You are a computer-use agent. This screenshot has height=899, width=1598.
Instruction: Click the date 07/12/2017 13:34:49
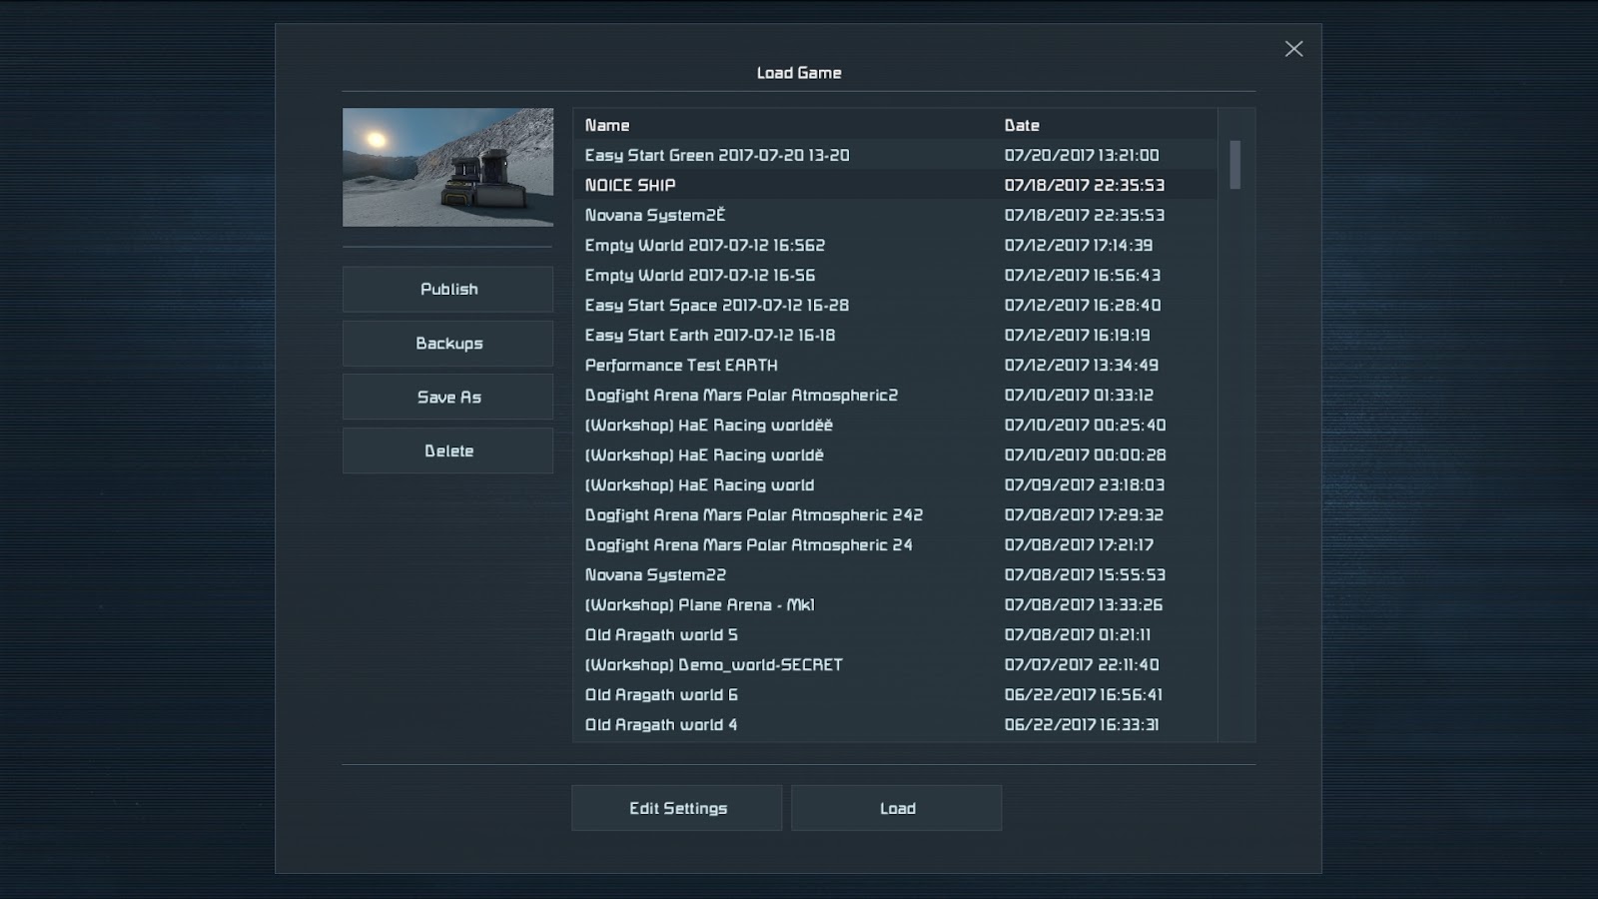pyautogui.click(x=1082, y=365)
